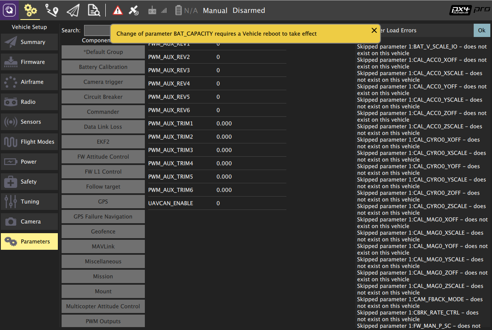The height and width of the screenshot is (330, 492).
Task: Click Ok to dismiss Parameter Load Errors
Action: click(x=482, y=30)
